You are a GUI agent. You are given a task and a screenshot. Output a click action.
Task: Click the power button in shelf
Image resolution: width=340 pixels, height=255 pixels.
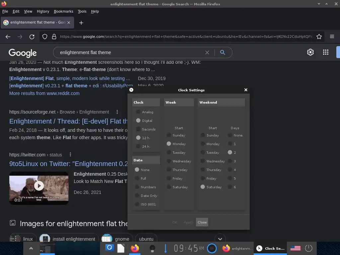tap(308, 248)
